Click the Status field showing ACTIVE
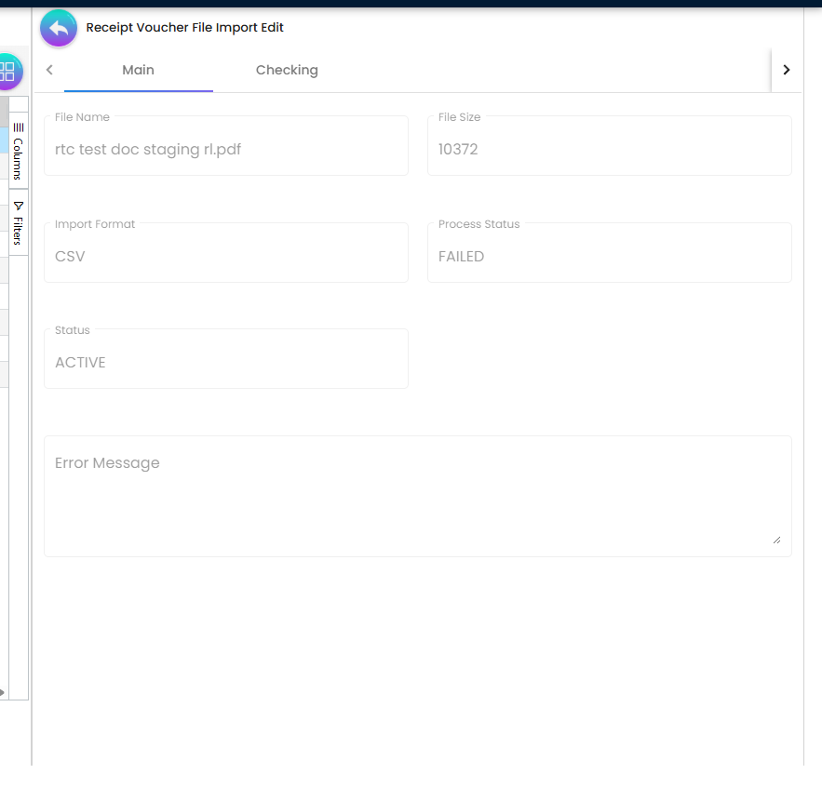Viewport: 822px width, 787px height. (225, 362)
